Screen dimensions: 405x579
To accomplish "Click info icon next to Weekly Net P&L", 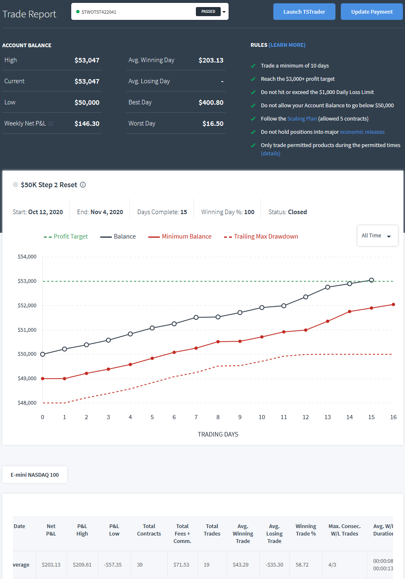I will point(51,124).
